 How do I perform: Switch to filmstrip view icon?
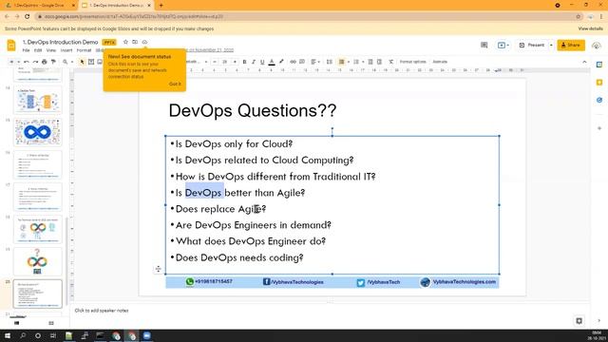(x=17, y=323)
